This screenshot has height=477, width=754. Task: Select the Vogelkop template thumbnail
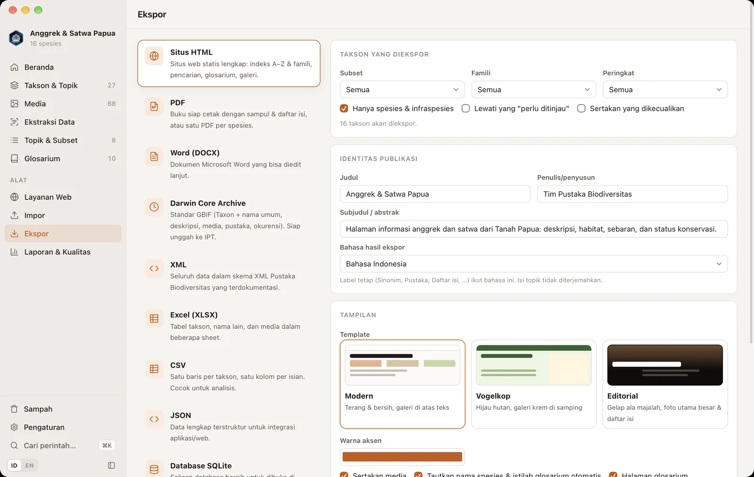(533, 365)
